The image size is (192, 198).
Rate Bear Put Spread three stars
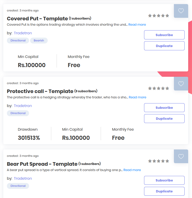pyautogui.click(x=159, y=161)
